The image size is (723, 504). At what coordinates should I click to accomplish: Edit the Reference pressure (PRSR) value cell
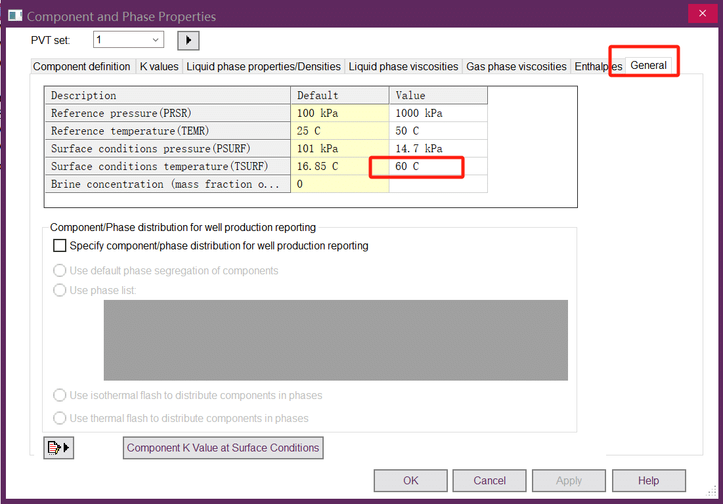tap(438, 113)
